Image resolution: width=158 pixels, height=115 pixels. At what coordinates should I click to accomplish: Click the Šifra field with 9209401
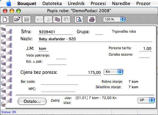point(55,32)
